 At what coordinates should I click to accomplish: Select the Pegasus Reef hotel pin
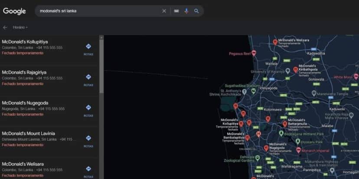254,53
